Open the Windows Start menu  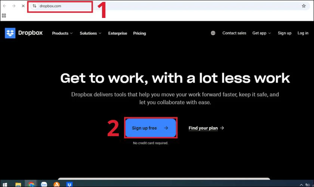point(5,184)
